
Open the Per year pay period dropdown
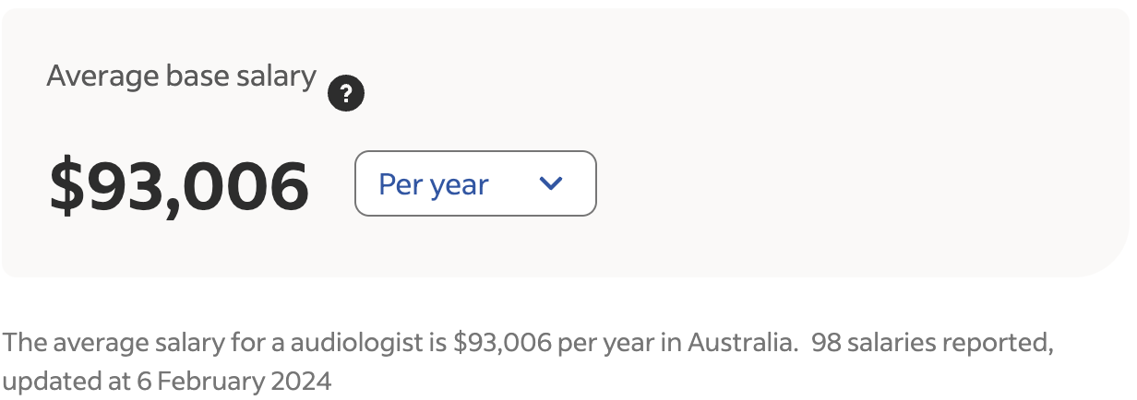click(x=475, y=183)
